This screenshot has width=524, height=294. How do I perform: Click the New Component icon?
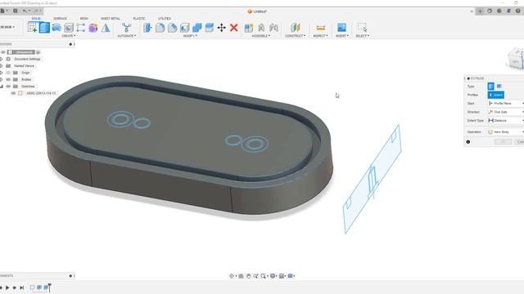(x=249, y=28)
